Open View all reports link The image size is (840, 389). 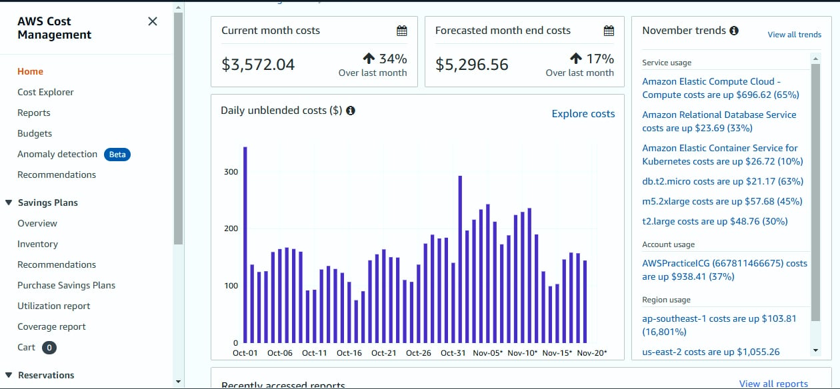[x=773, y=384]
